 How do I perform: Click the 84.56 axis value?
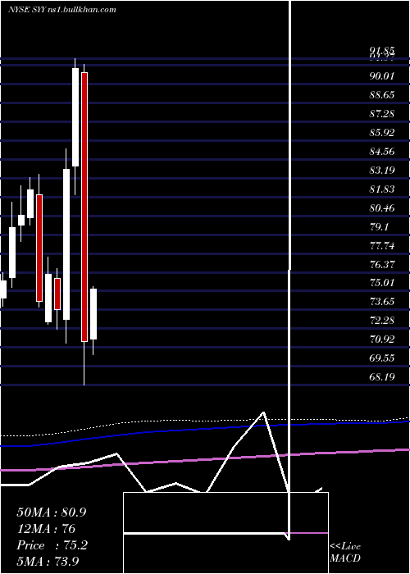[382, 152]
